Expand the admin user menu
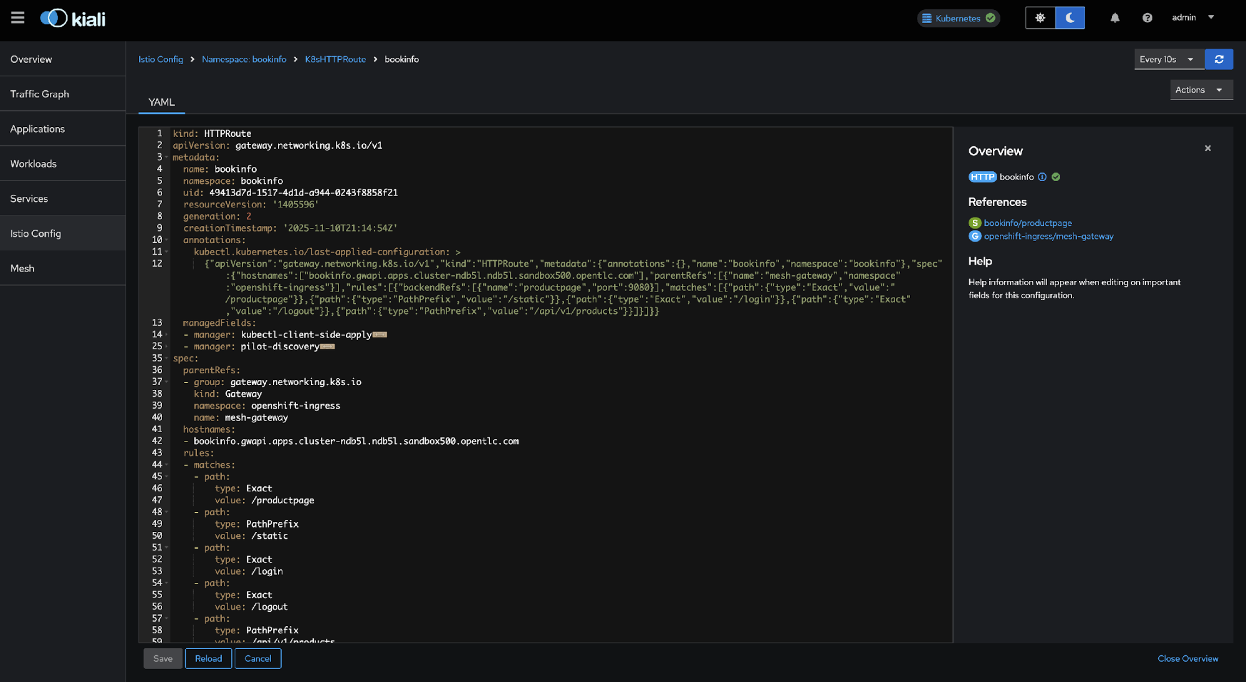1246x682 pixels. pyautogui.click(x=1193, y=17)
